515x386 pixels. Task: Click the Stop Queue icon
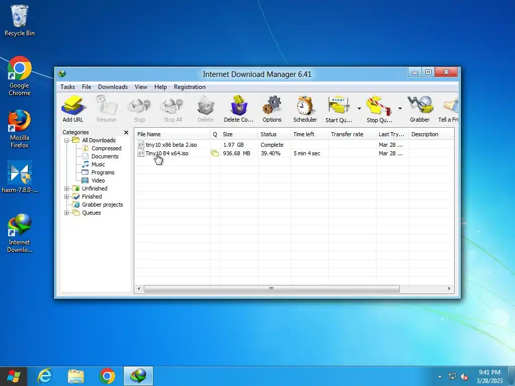tap(379, 109)
